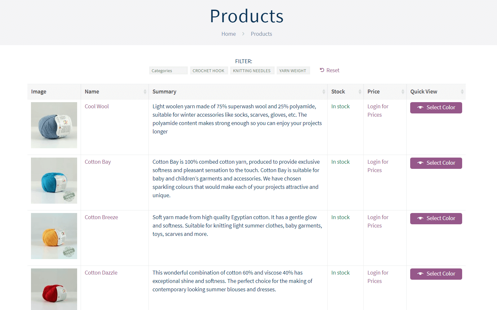
Task: Click Select Color button for Cotton Breeze
Action: coord(436,218)
